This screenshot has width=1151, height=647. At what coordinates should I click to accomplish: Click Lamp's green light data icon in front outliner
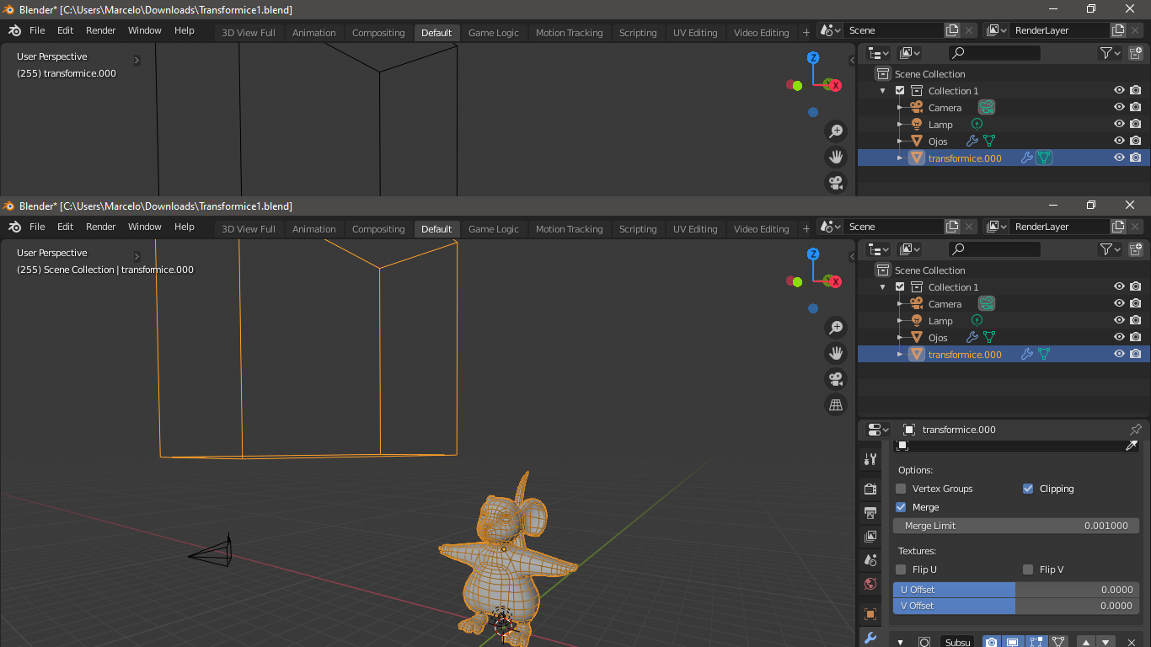tap(977, 320)
